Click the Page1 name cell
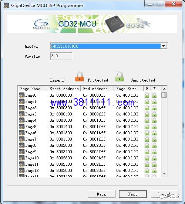Image resolution: width=185 pixels, height=204 pixels. 31,101
